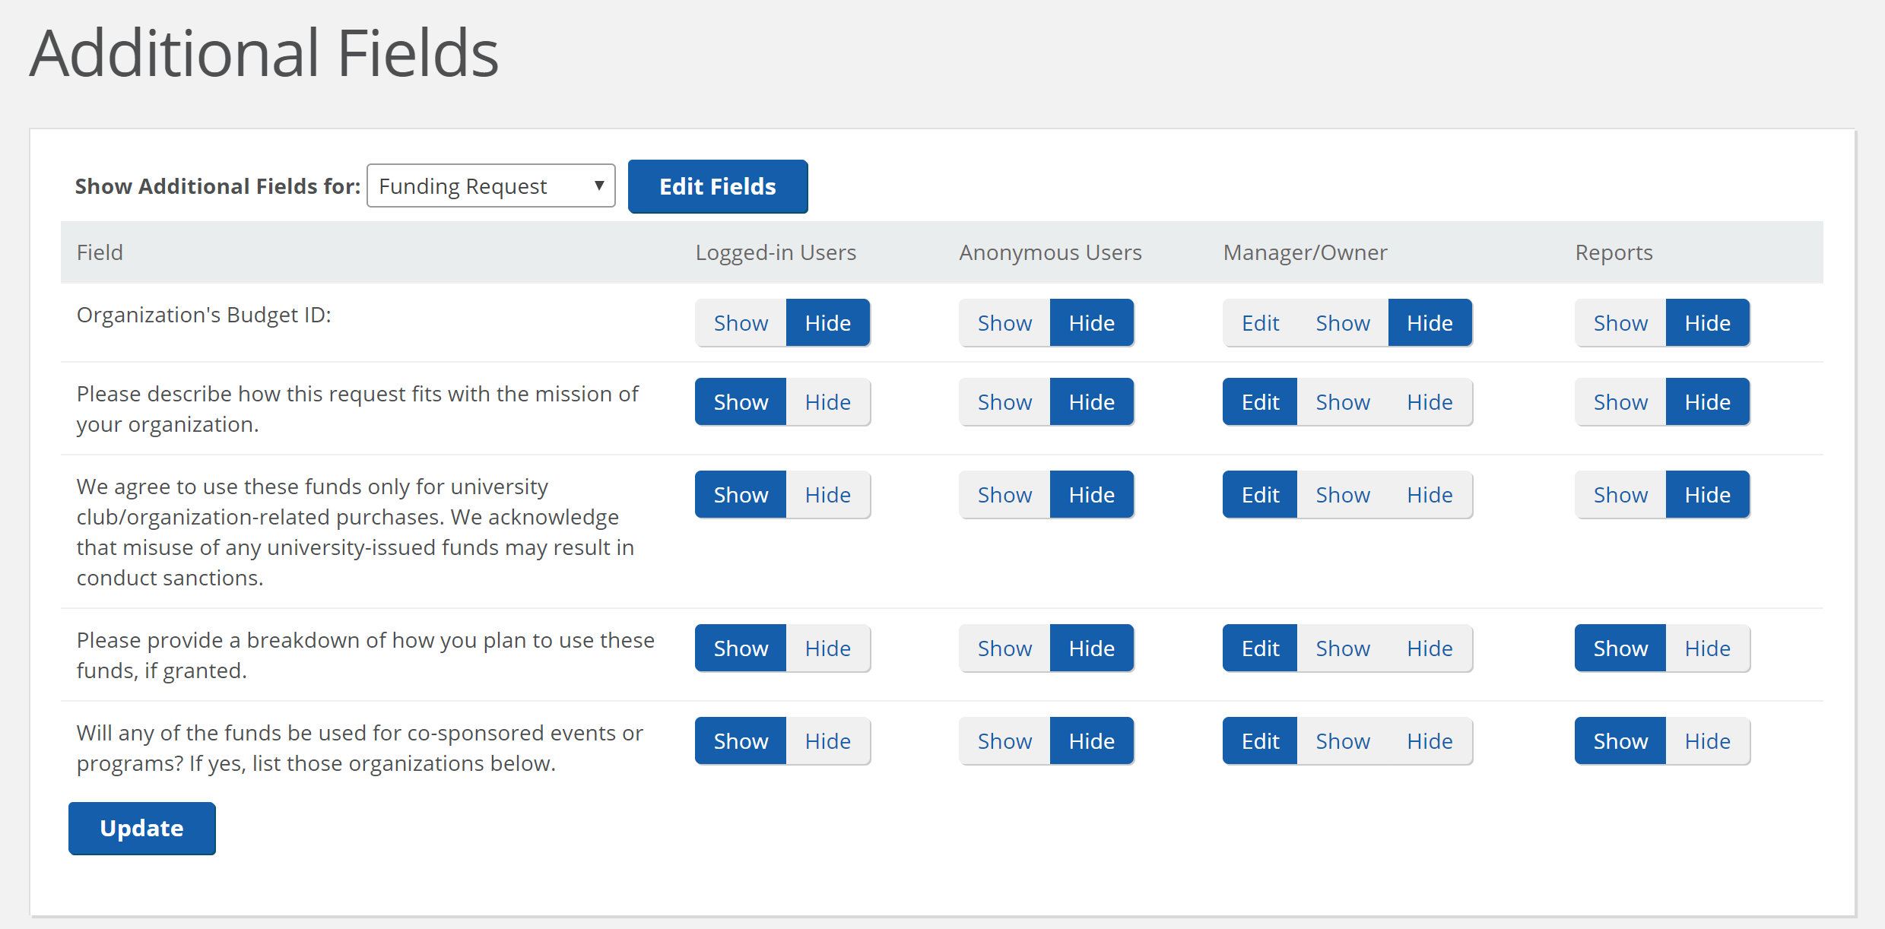Image resolution: width=1885 pixels, height=929 pixels.
Task: Set Budget ID Manager/Owner to Hide
Action: pyautogui.click(x=1430, y=323)
